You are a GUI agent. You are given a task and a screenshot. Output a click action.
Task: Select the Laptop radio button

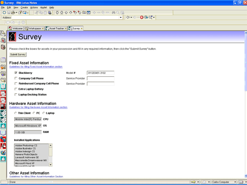tap(44, 113)
